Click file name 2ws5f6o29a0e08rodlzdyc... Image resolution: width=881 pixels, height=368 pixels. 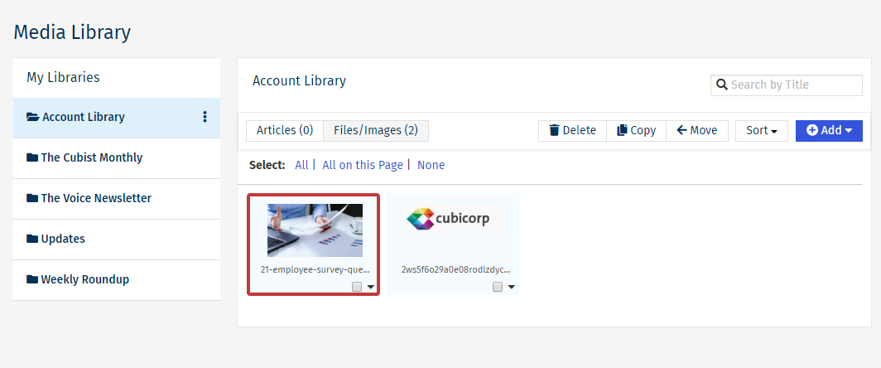click(456, 269)
